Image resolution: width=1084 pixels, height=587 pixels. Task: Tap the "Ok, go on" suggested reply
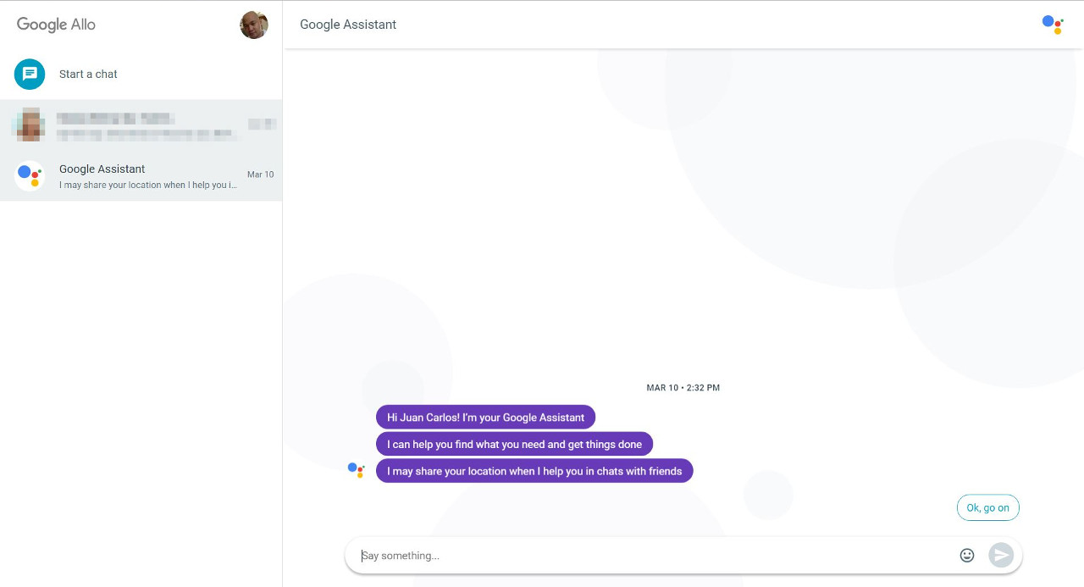coord(987,508)
